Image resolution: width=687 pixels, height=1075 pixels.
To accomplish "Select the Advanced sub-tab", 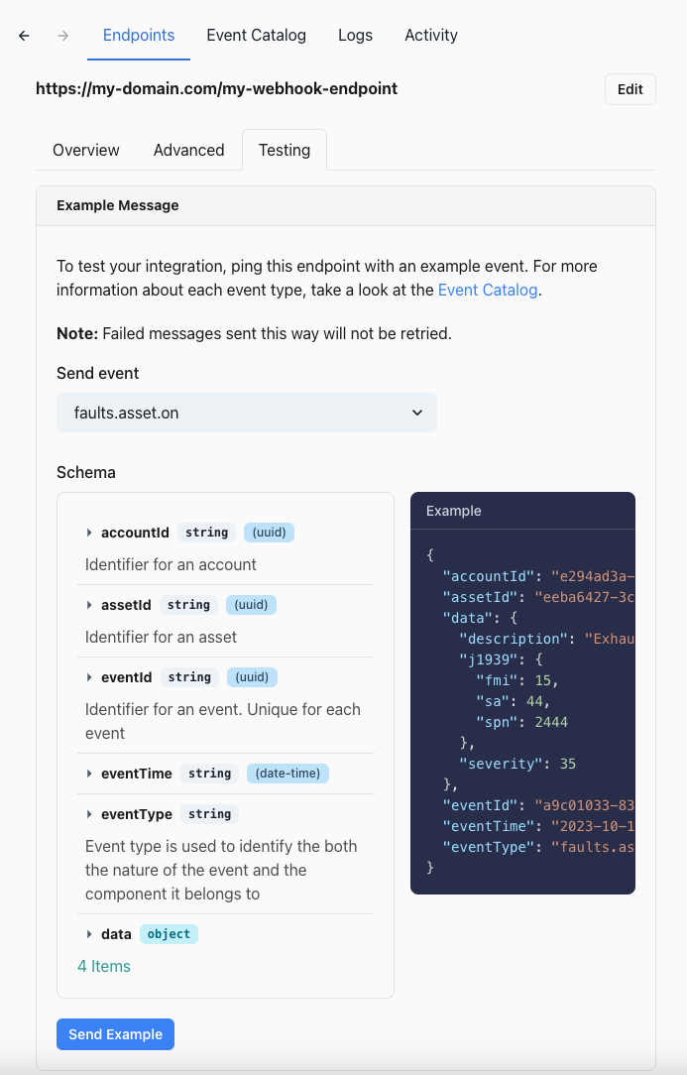I will [188, 150].
